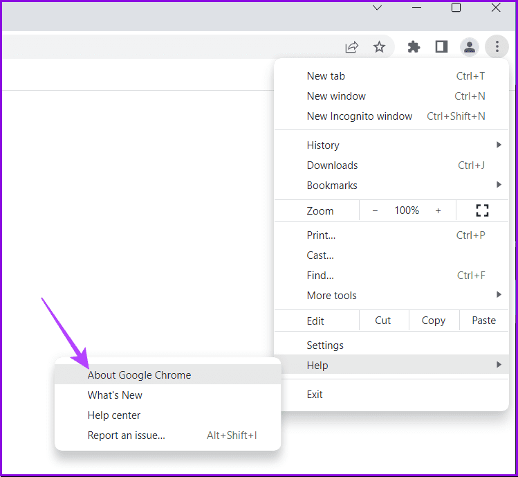Close the Chrome window
Image resolution: width=518 pixels, height=477 pixels.
point(496,8)
